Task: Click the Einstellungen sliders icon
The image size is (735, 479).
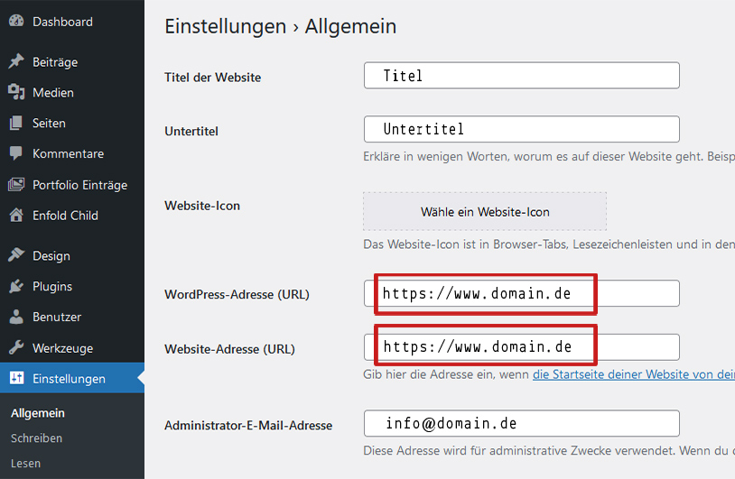Action: coord(16,378)
